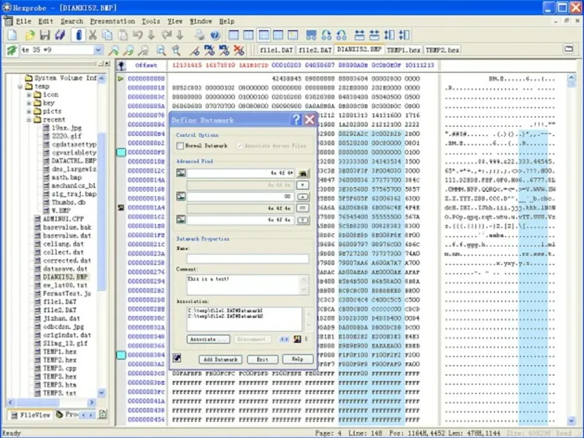Open the search pattern dropdown

[x=99, y=50]
